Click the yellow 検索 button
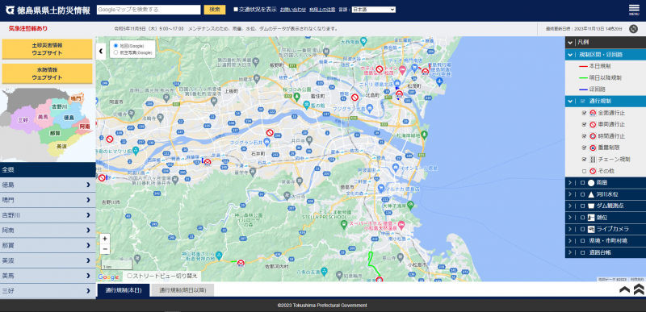This screenshot has height=312, width=646. [x=215, y=10]
